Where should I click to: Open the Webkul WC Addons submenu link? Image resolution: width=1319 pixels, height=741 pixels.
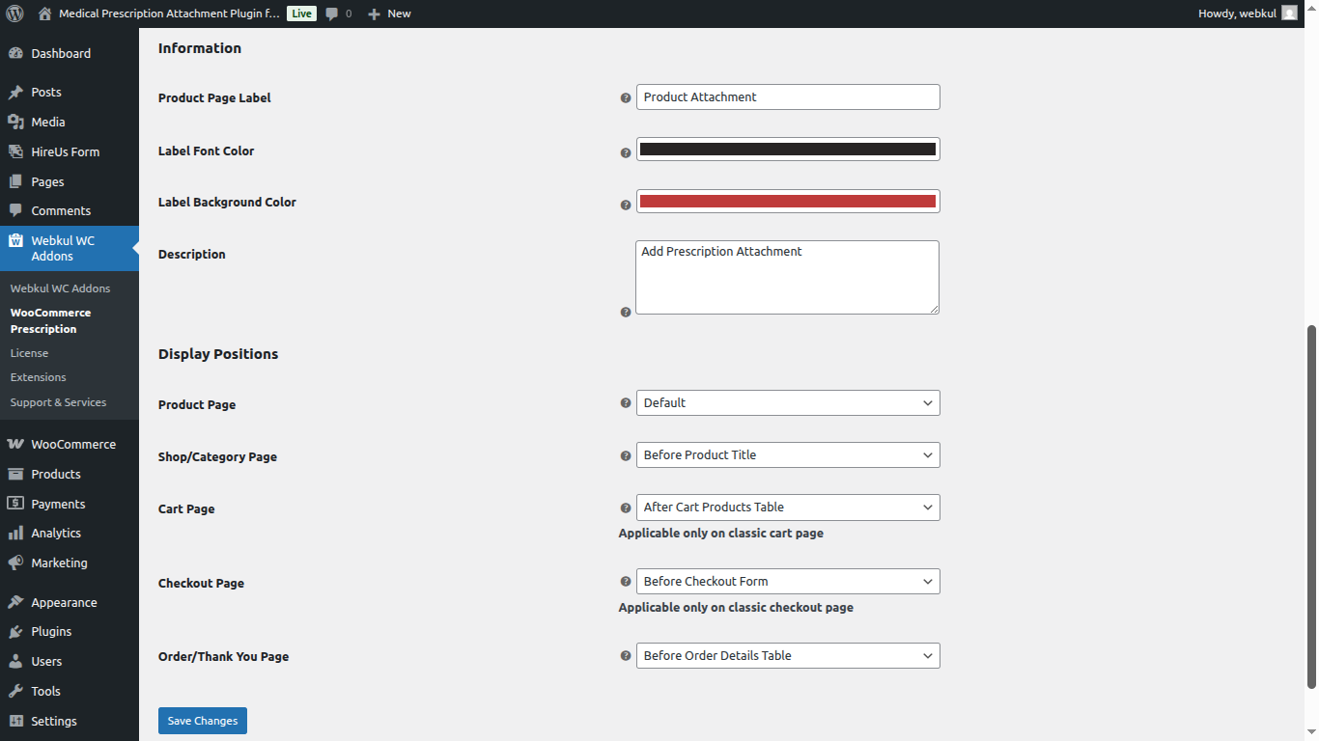tap(60, 288)
